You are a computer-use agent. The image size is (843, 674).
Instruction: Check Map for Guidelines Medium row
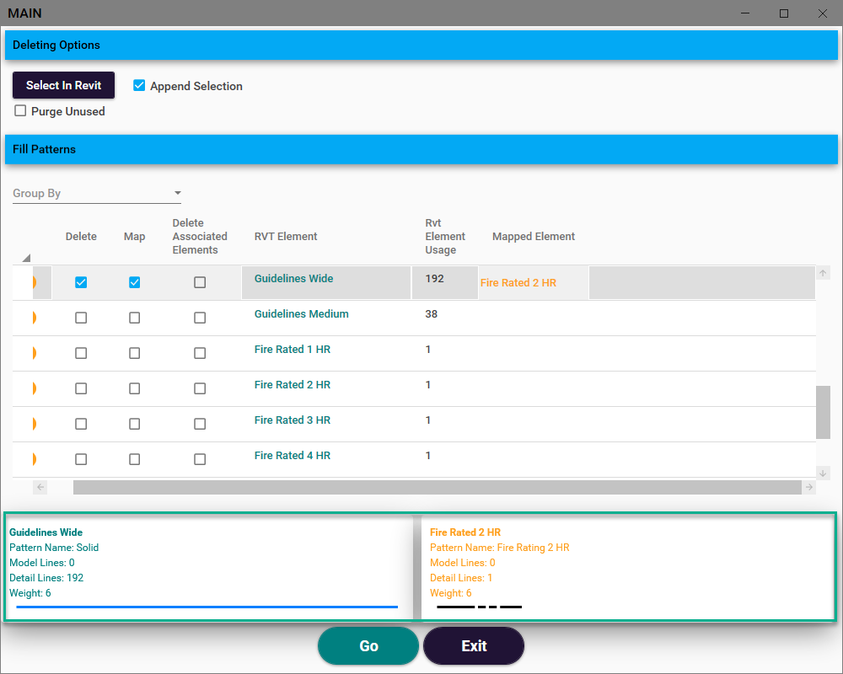(x=134, y=318)
